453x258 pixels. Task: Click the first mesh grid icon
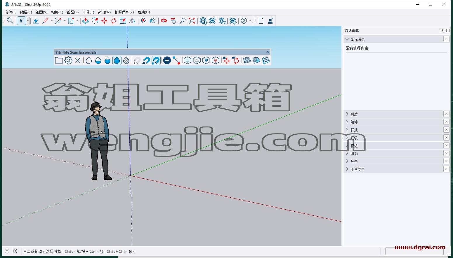click(247, 60)
